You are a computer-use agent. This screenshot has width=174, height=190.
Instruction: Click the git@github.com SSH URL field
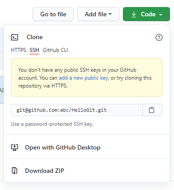(x=77, y=110)
